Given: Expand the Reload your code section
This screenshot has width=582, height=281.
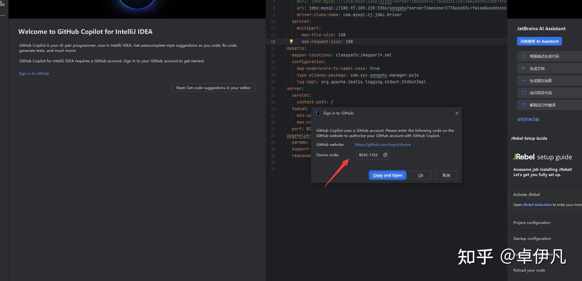Looking at the screenshot, I should (x=529, y=270).
